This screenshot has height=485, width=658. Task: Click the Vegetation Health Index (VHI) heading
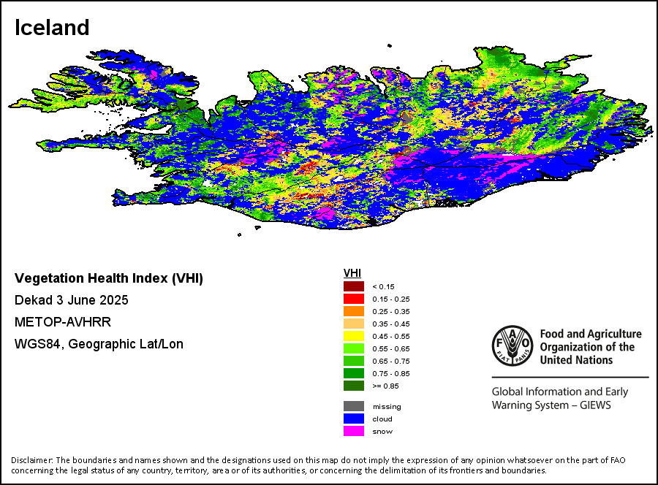click(x=109, y=278)
